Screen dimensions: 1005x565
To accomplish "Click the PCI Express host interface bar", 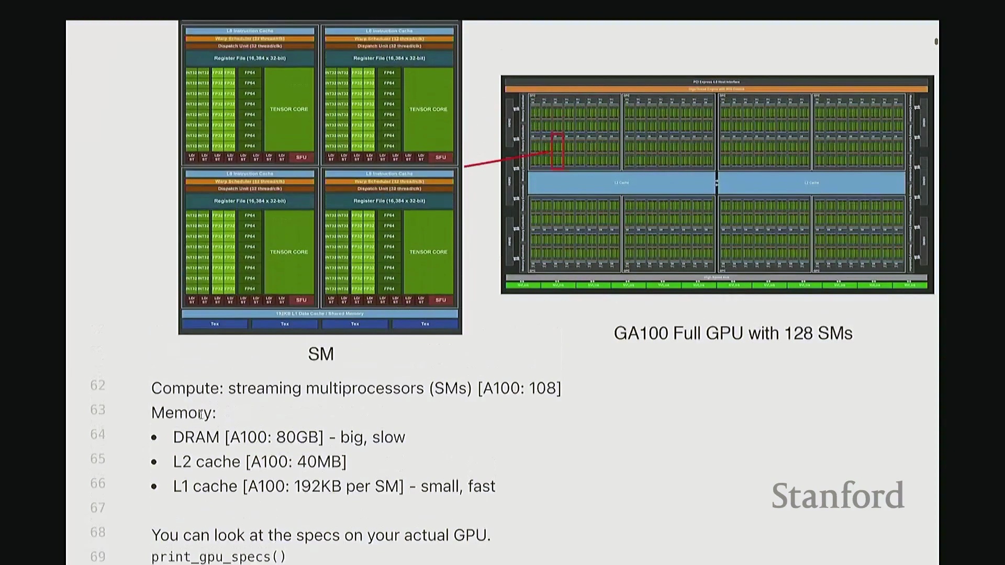I will click(716, 82).
